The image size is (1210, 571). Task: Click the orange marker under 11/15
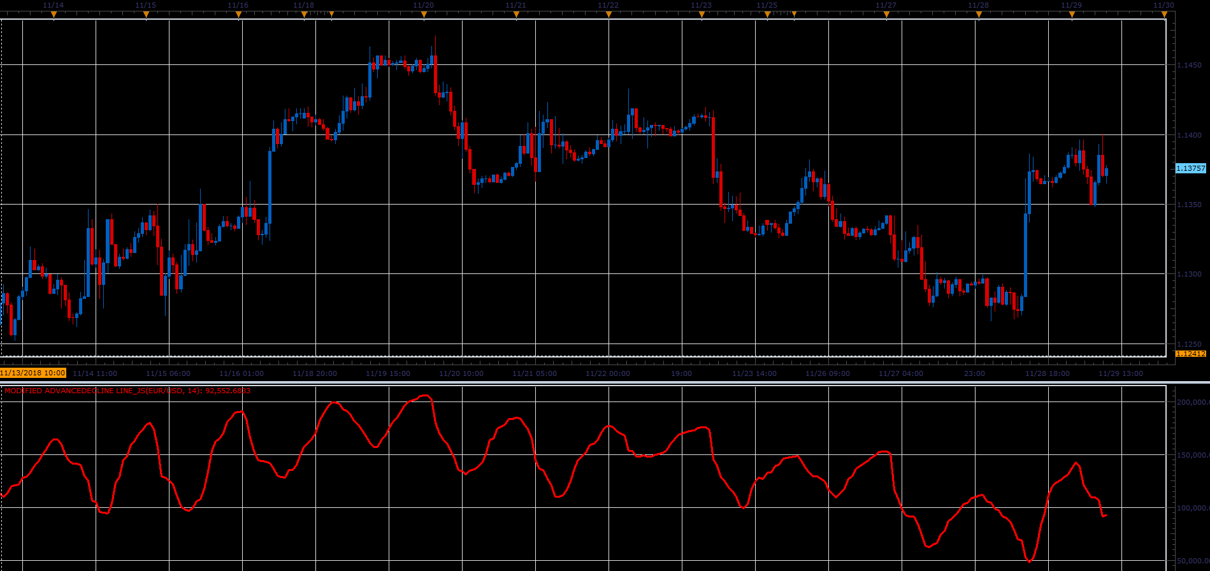click(146, 14)
